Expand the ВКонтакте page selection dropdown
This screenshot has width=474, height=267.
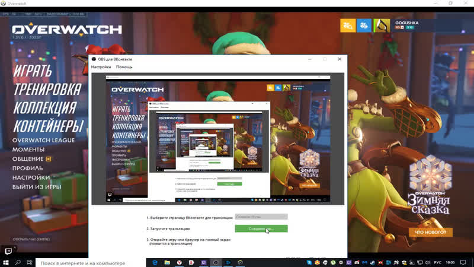click(261, 217)
